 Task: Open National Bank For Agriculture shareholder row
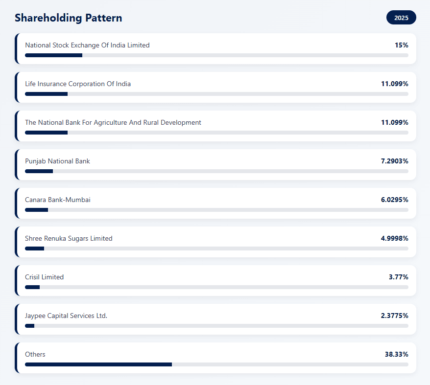point(215,126)
